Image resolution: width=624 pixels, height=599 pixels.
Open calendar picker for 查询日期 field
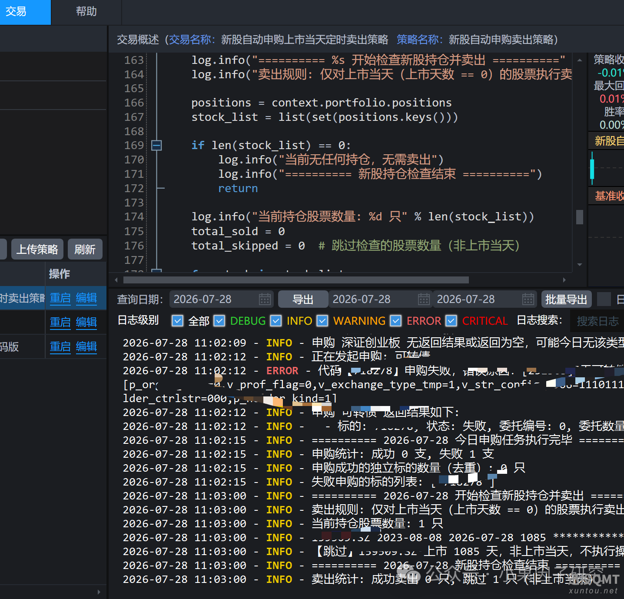point(265,299)
